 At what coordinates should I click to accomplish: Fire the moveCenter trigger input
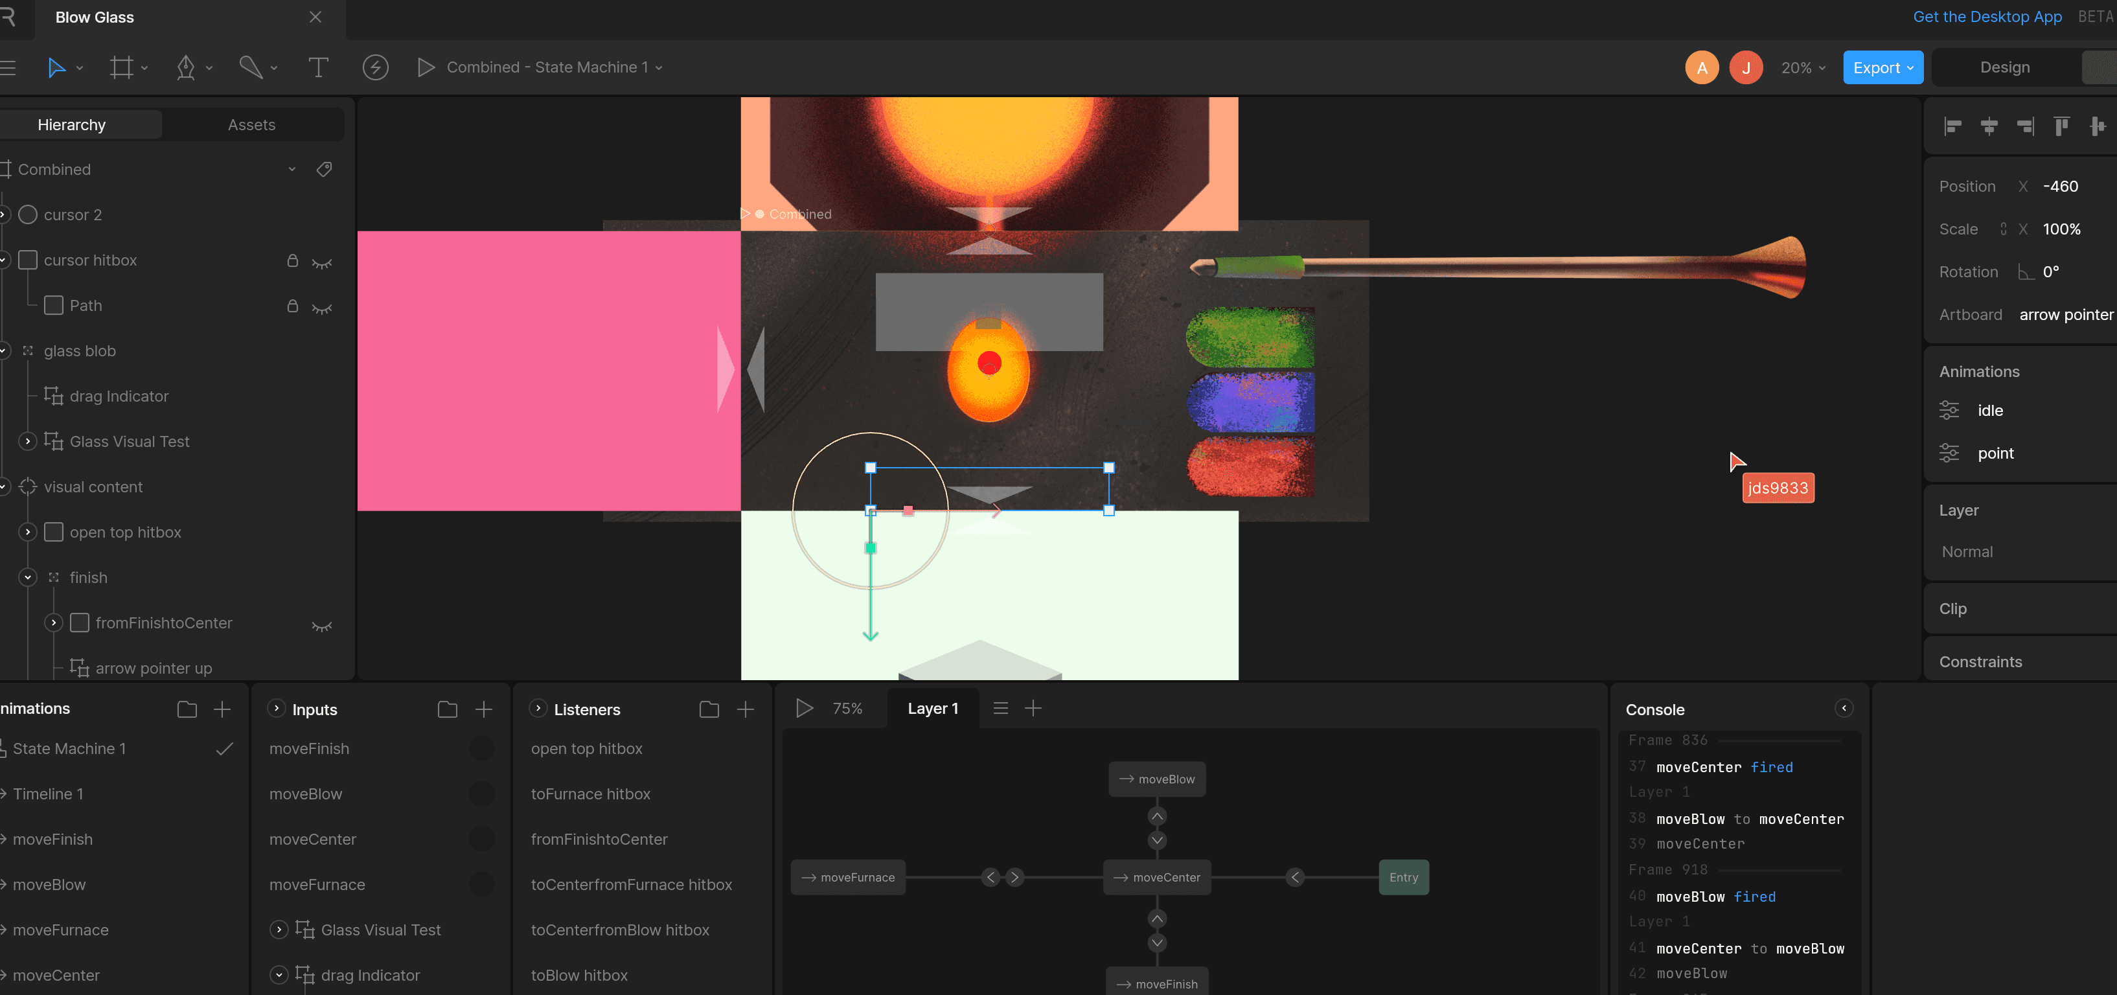point(481,839)
